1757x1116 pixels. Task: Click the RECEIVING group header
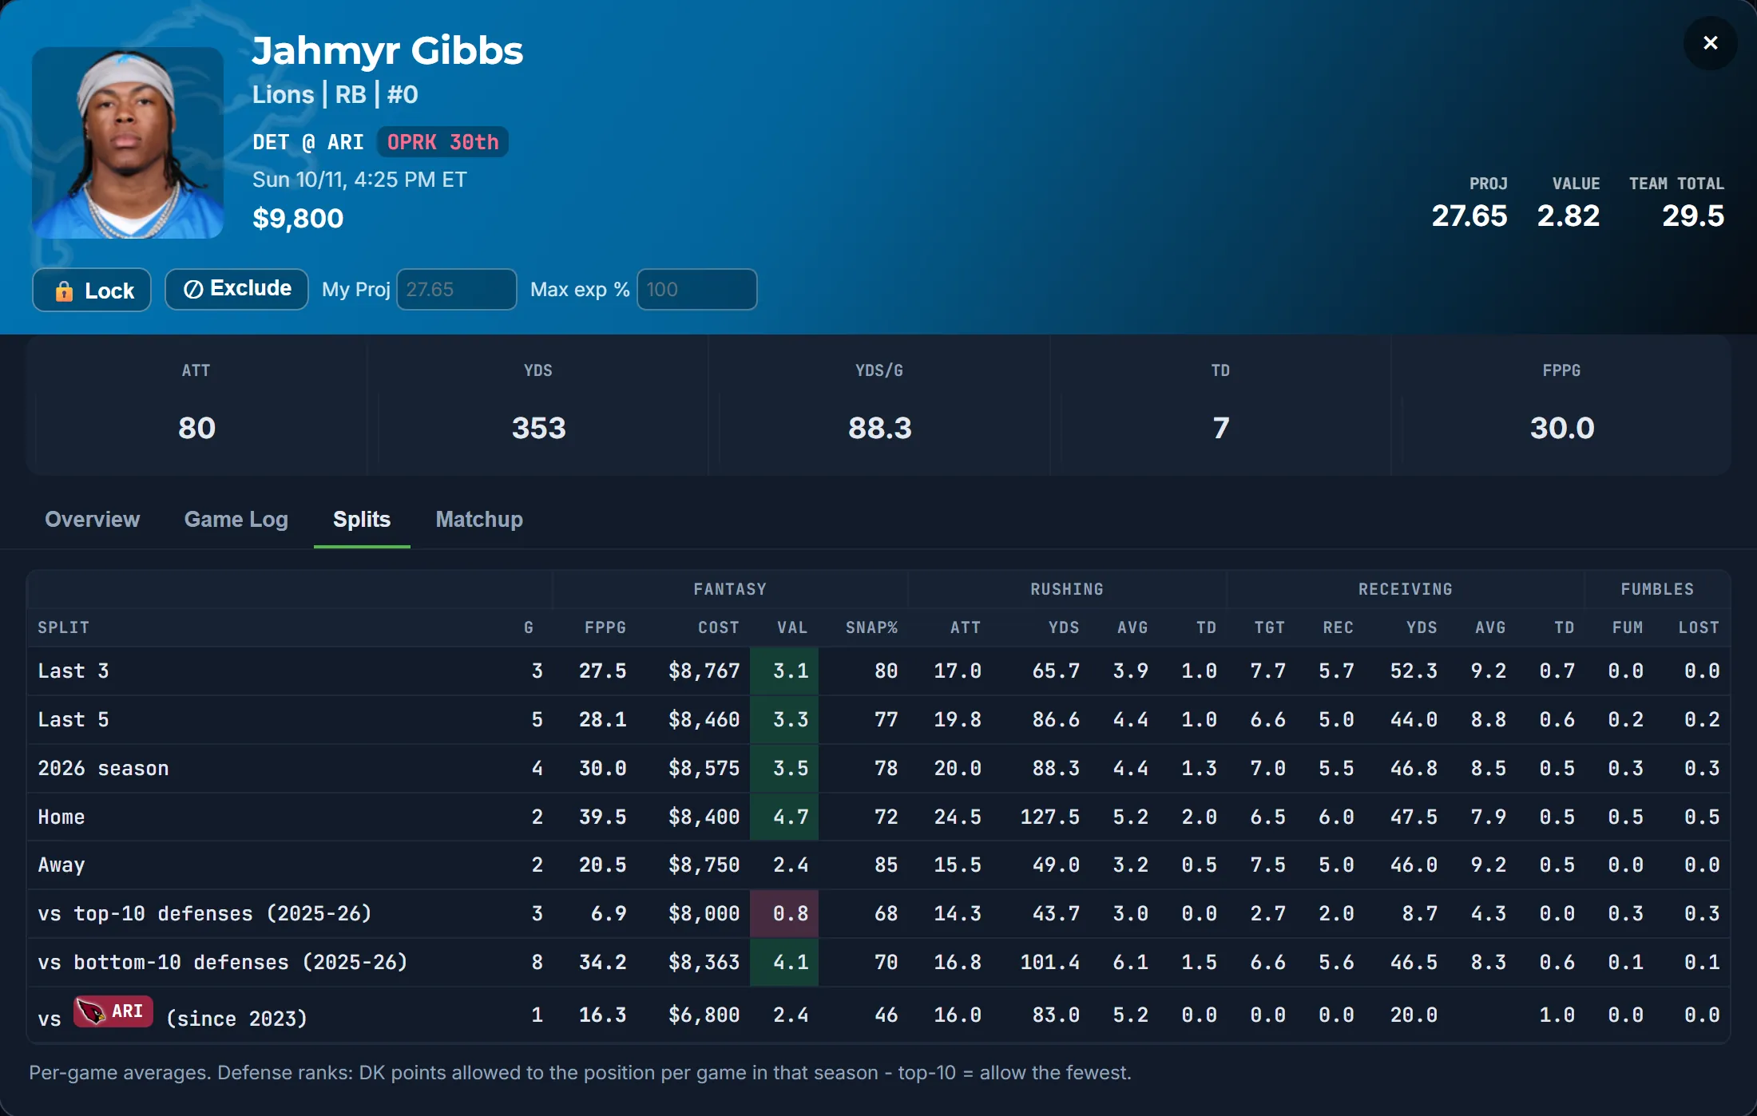(x=1406, y=589)
